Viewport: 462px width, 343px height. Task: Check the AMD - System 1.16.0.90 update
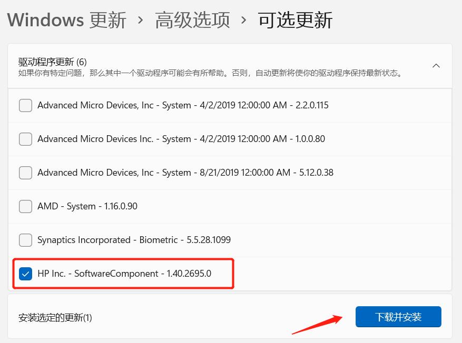click(25, 206)
